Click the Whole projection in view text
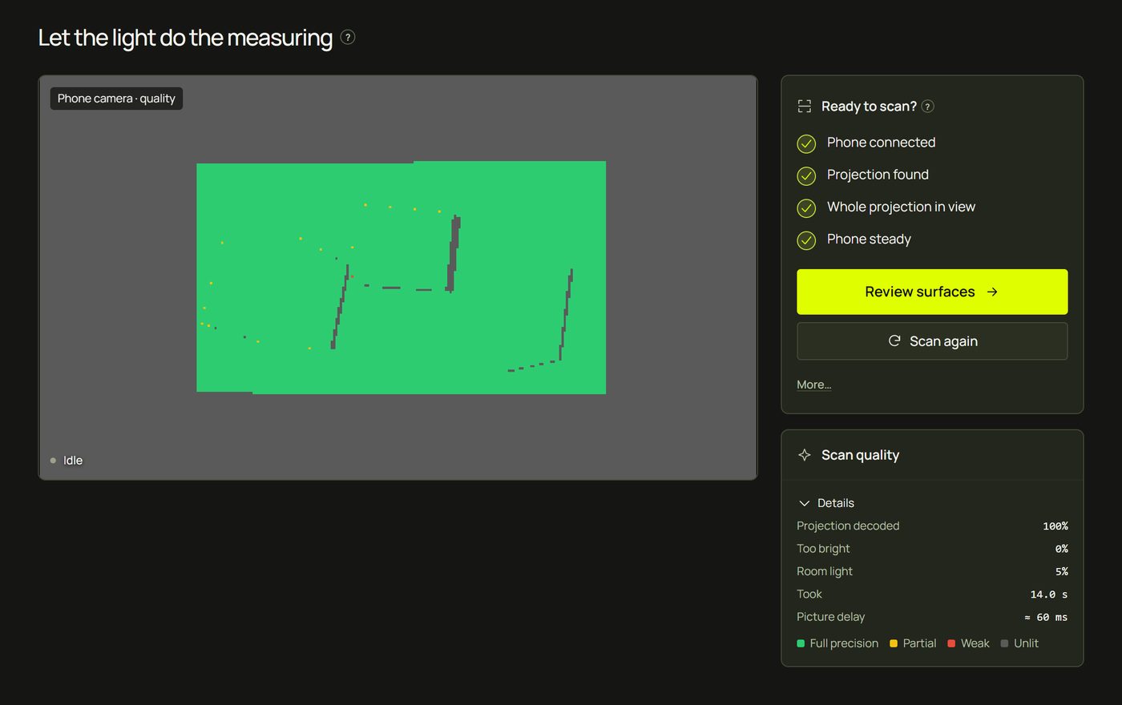Image resolution: width=1122 pixels, height=705 pixels. (x=901, y=207)
